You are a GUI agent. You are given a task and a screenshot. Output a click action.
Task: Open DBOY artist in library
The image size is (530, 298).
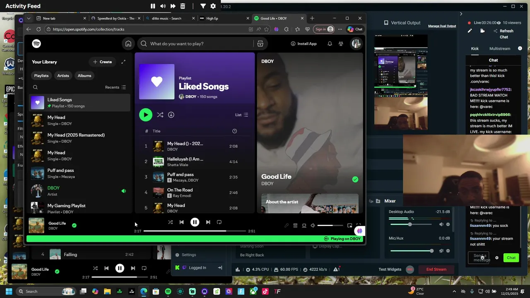79,191
